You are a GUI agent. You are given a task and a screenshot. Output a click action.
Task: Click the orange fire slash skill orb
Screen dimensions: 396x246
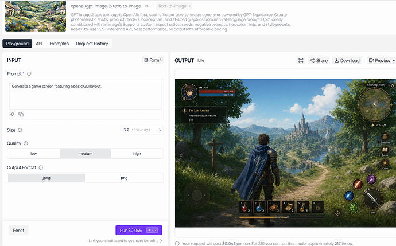(x=358, y=184)
